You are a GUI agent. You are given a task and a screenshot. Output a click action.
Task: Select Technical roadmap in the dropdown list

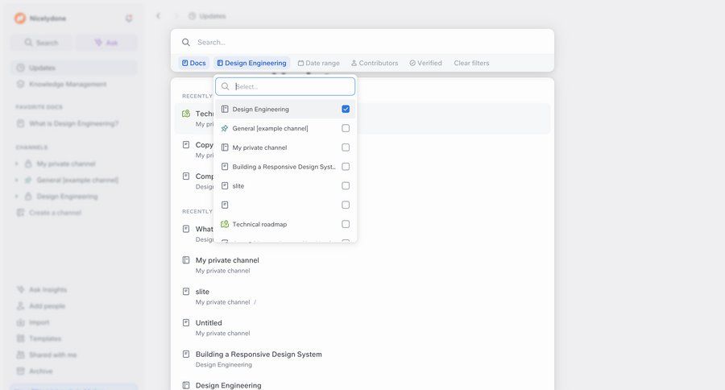(x=259, y=224)
